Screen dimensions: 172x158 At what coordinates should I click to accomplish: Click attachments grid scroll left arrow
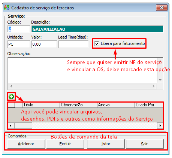[x=11, y=125]
